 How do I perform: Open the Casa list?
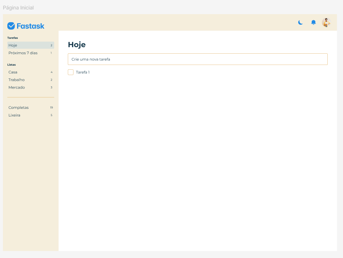[31, 72]
